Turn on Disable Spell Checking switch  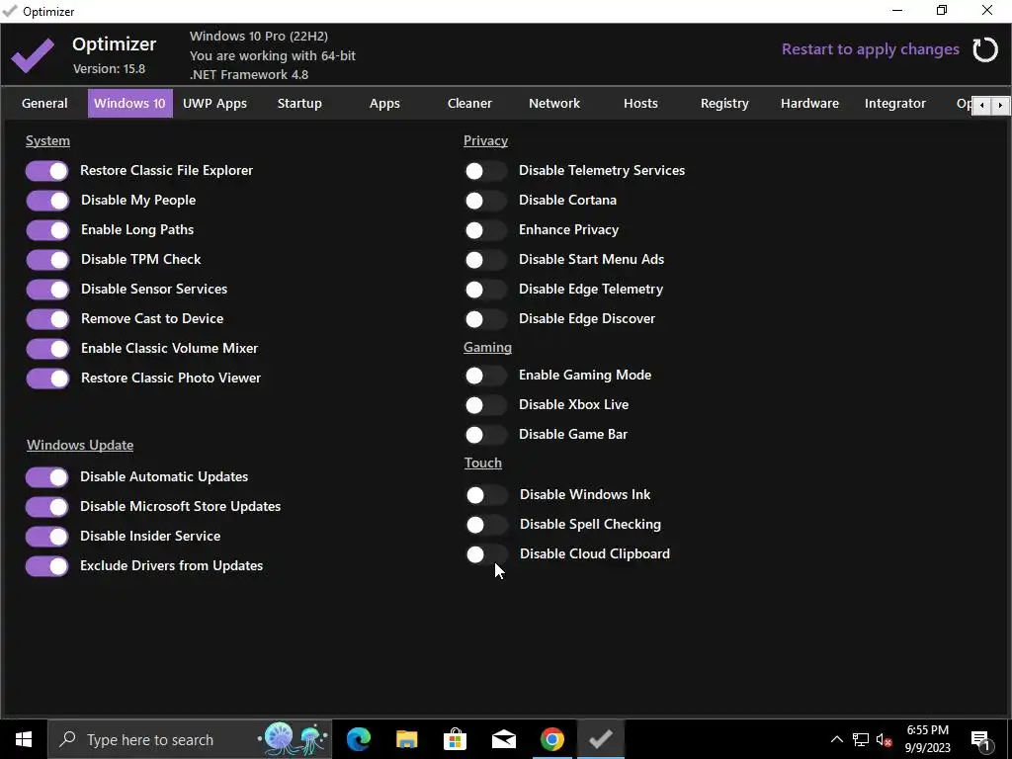486,525
